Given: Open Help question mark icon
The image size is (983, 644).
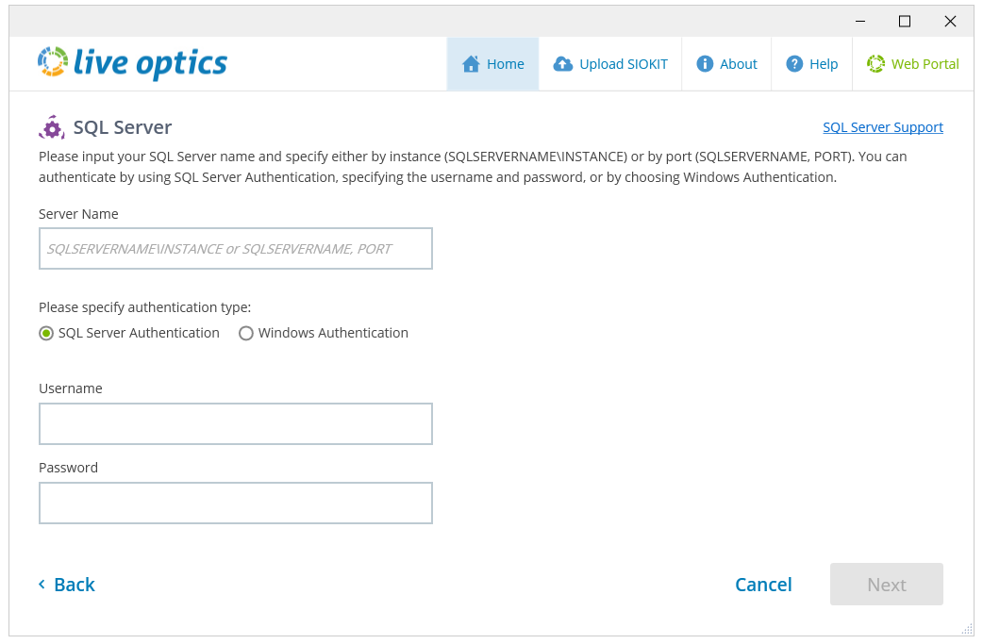Looking at the screenshot, I should click(794, 64).
